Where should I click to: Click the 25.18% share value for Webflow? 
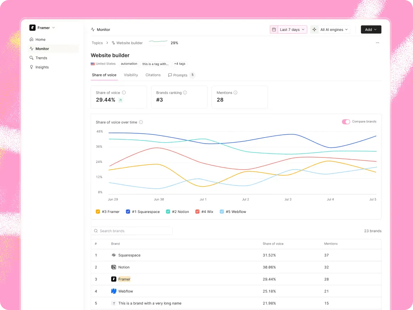[x=269, y=291]
